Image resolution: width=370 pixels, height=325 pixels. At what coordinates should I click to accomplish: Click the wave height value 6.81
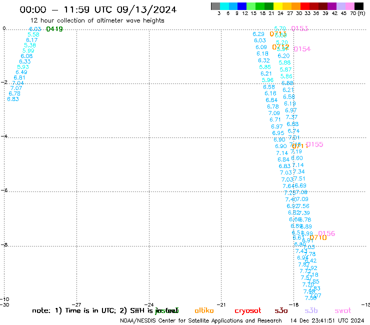point(19,77)
